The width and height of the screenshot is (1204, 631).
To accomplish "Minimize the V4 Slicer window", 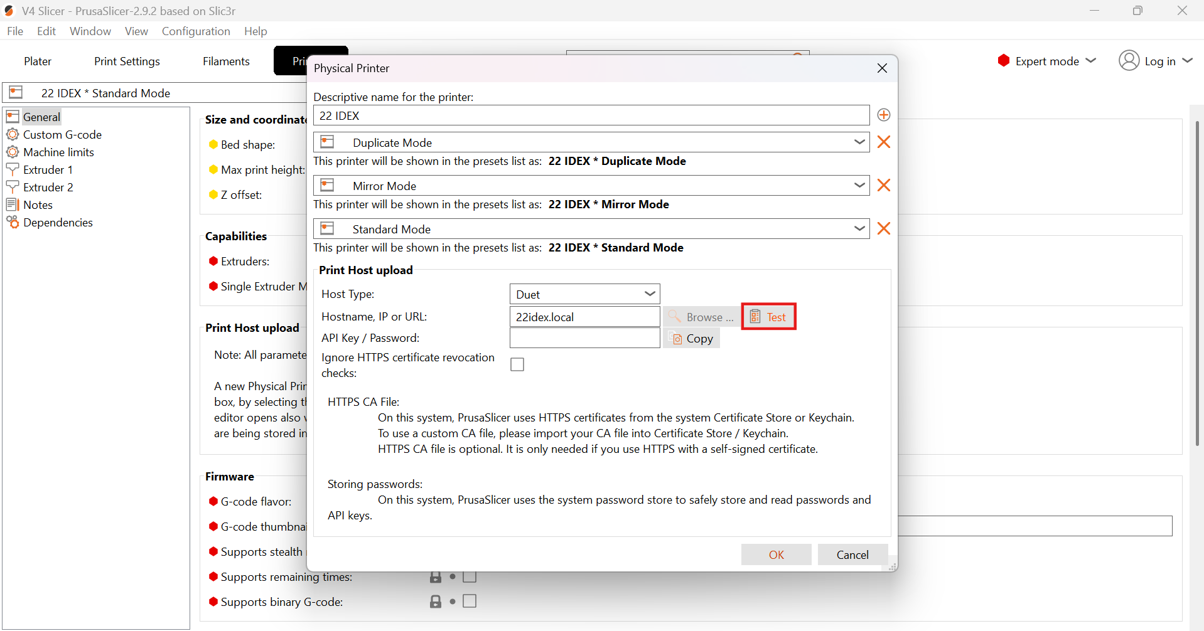I will 1094,11.
